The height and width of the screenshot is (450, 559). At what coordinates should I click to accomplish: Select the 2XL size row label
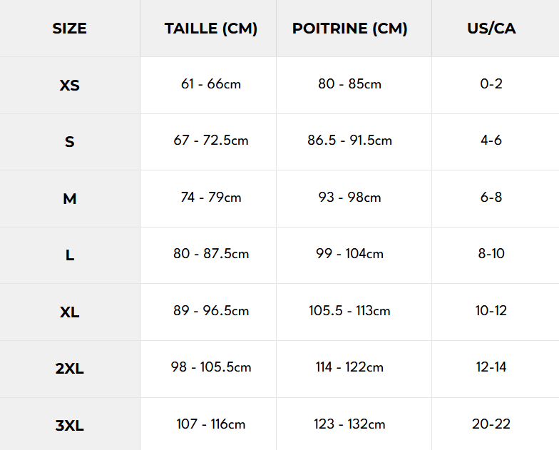[x=69, y=369]
